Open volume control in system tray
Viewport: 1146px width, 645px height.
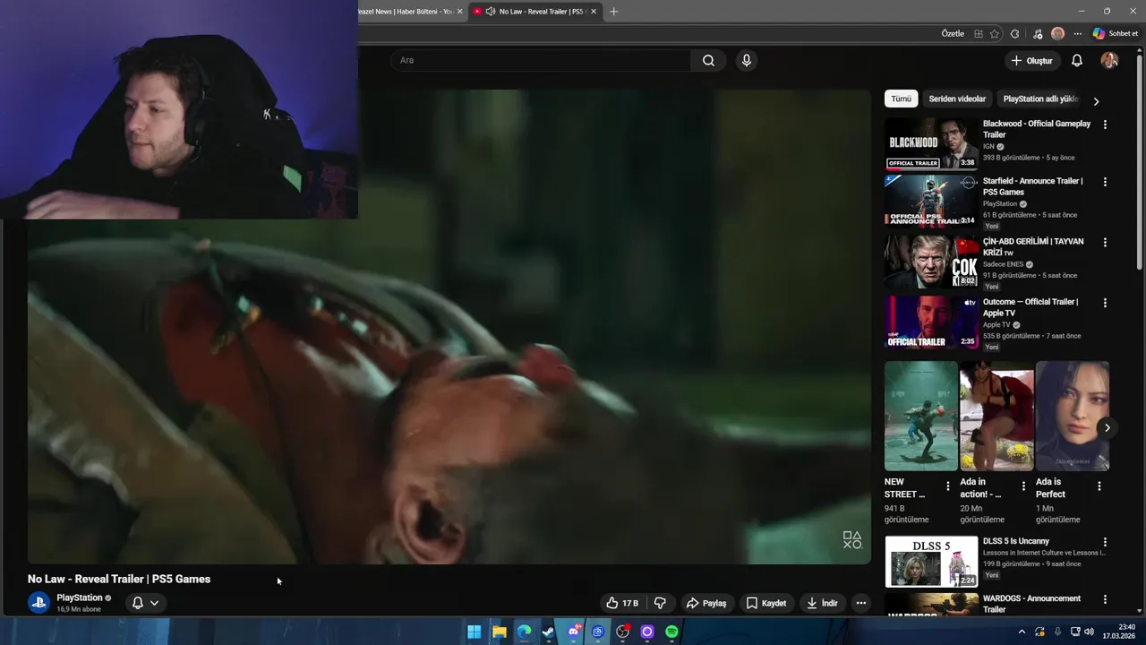(x=1090, y=632)
